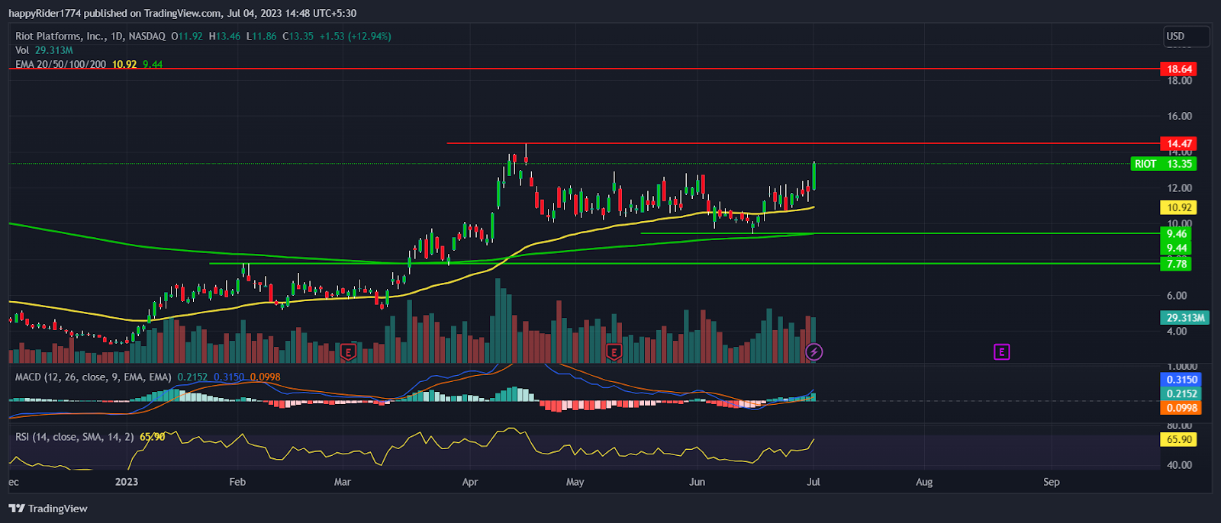Click the 16.00 price scale value
The width and height of the screenshot is (1221, 523).
click(x=1179, y=117)
